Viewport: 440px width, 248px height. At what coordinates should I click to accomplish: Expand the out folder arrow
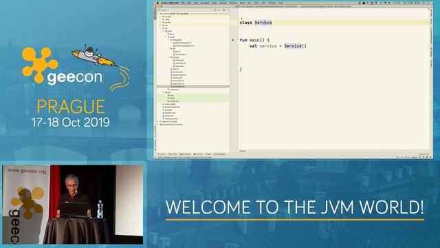pyautogui.click(x=160, y=25)
